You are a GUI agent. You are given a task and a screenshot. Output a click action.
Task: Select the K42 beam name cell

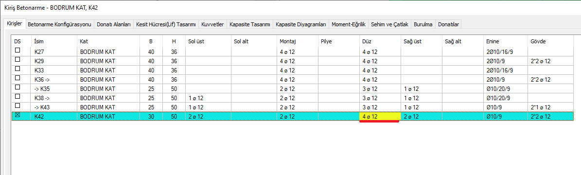click(x=54, y=116)
